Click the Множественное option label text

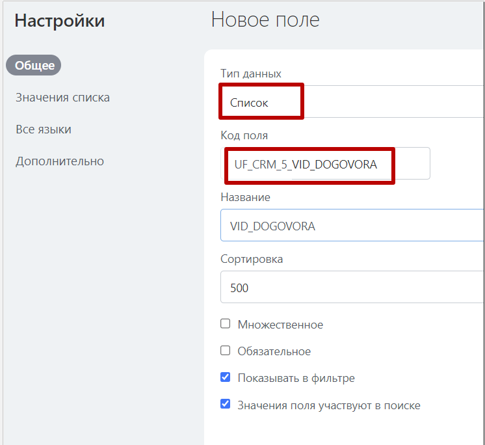pyautogui.click(x=280, y=325)
